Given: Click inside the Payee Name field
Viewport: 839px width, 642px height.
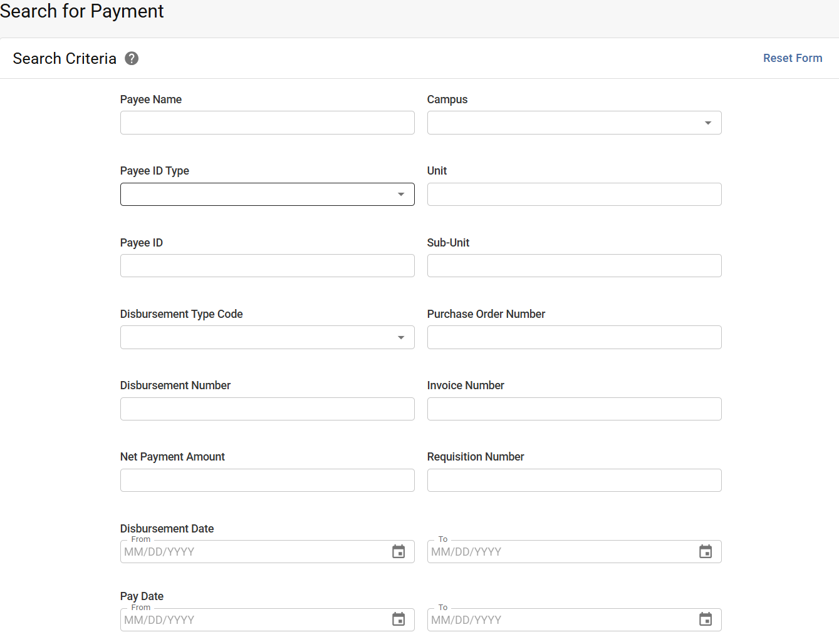Looking at the screenshot, I should click(267, 123).
